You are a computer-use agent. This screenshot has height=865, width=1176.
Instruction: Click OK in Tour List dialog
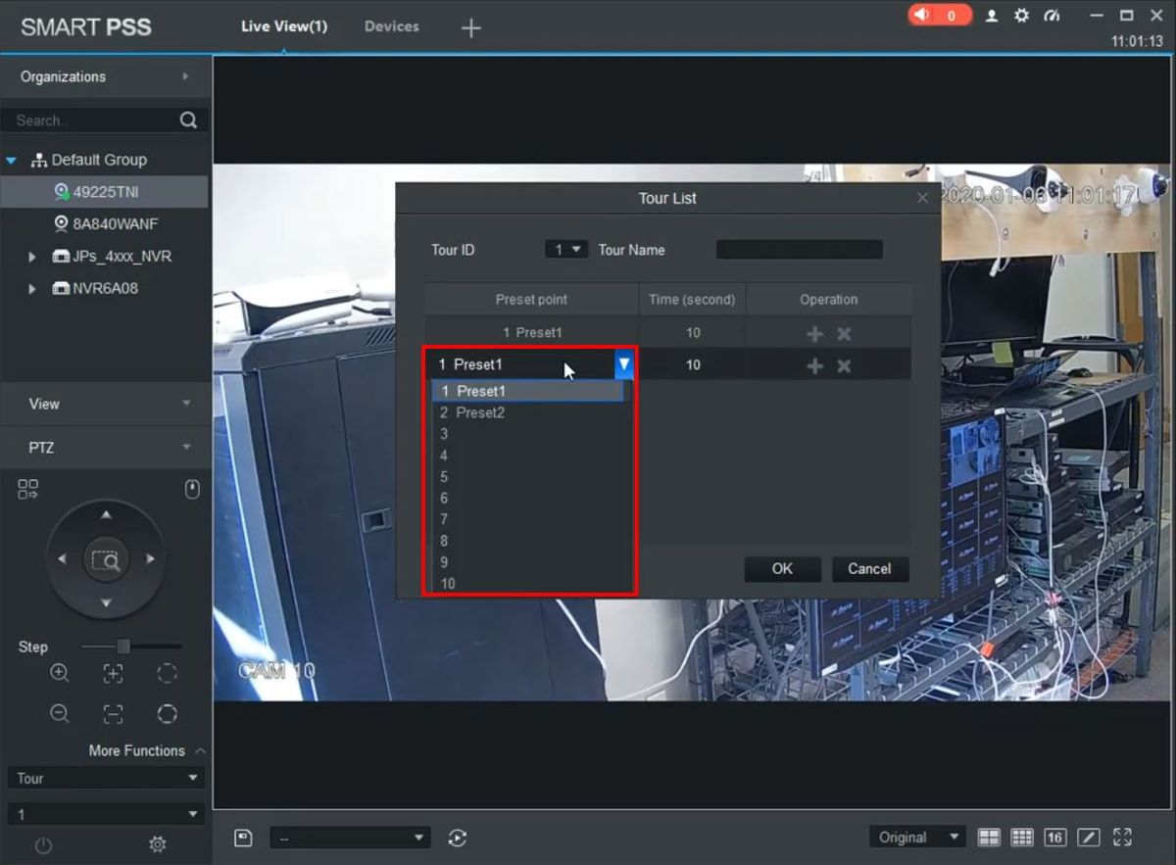tap(782, 569)
